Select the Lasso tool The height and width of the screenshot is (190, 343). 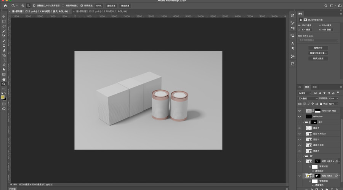[x=4, y=26]
